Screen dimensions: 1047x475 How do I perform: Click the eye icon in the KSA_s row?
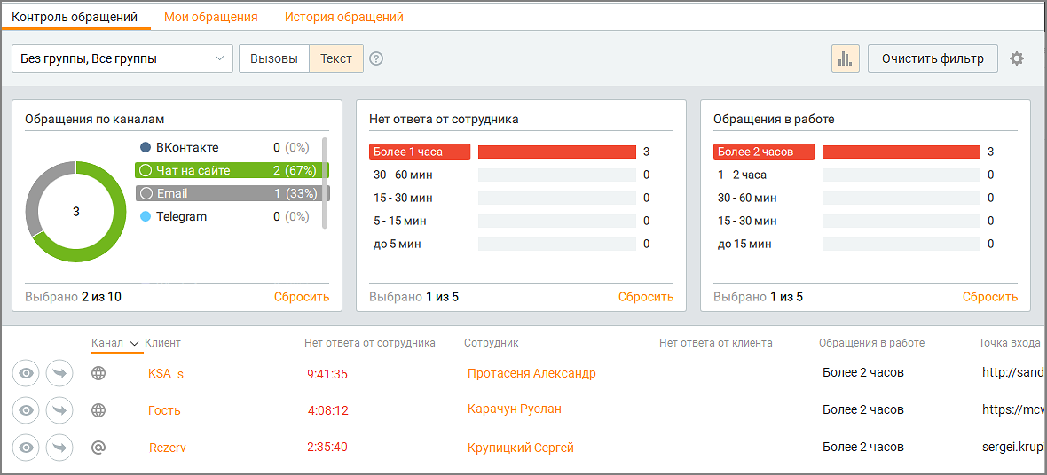[26, 373]
